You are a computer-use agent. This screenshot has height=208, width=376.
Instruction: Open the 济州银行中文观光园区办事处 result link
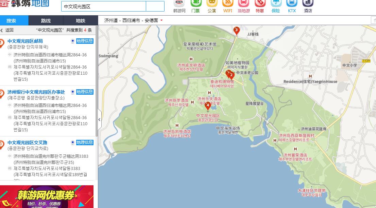[36, 92]
